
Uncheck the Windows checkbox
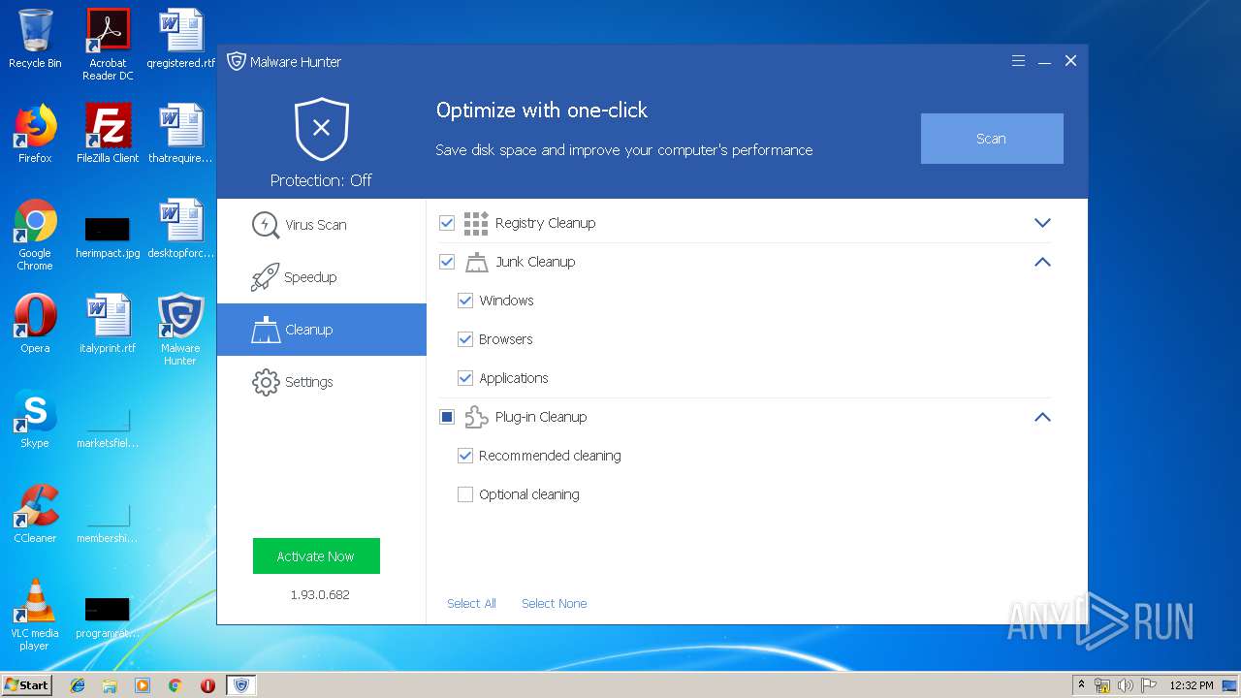[465, 301]
